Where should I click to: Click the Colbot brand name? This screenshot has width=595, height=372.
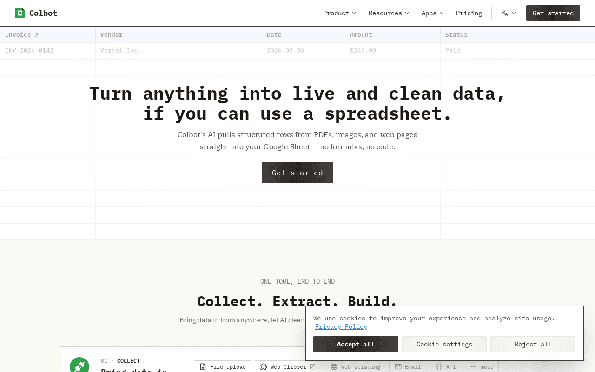tap(43, 13)
